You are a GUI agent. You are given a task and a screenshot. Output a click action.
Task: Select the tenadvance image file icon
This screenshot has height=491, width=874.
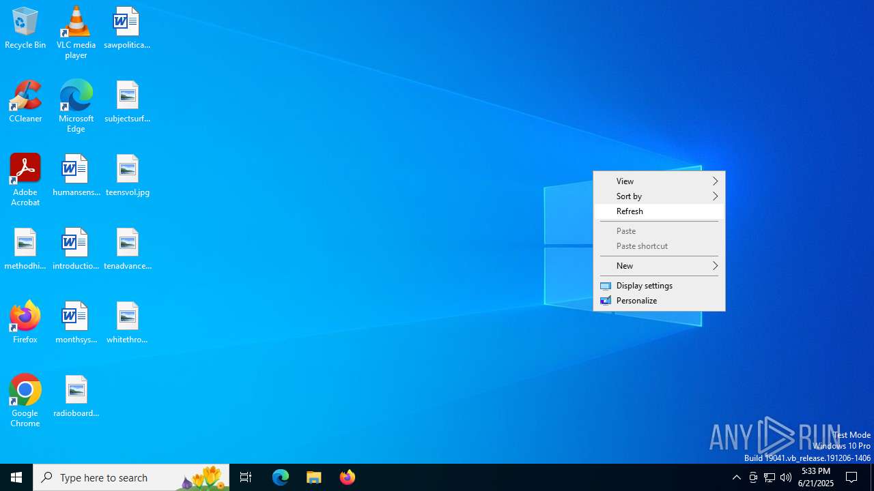click(127, 249)
